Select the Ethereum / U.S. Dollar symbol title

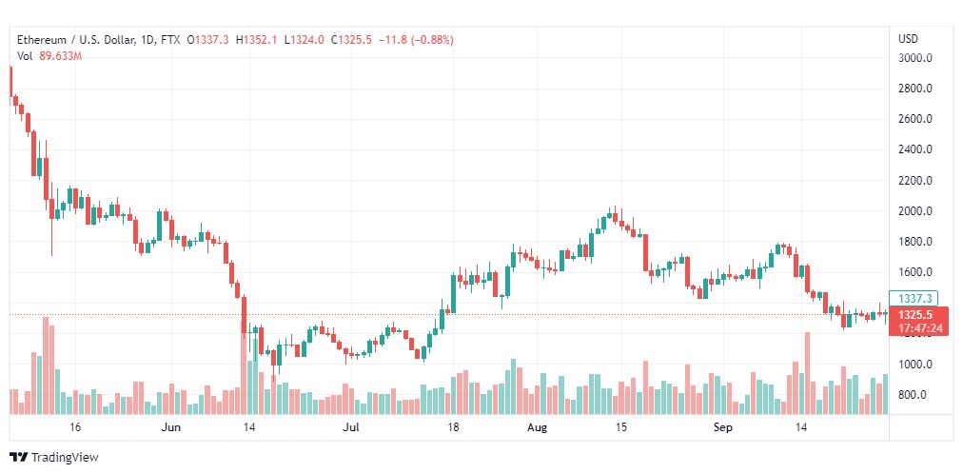(75, 40)
